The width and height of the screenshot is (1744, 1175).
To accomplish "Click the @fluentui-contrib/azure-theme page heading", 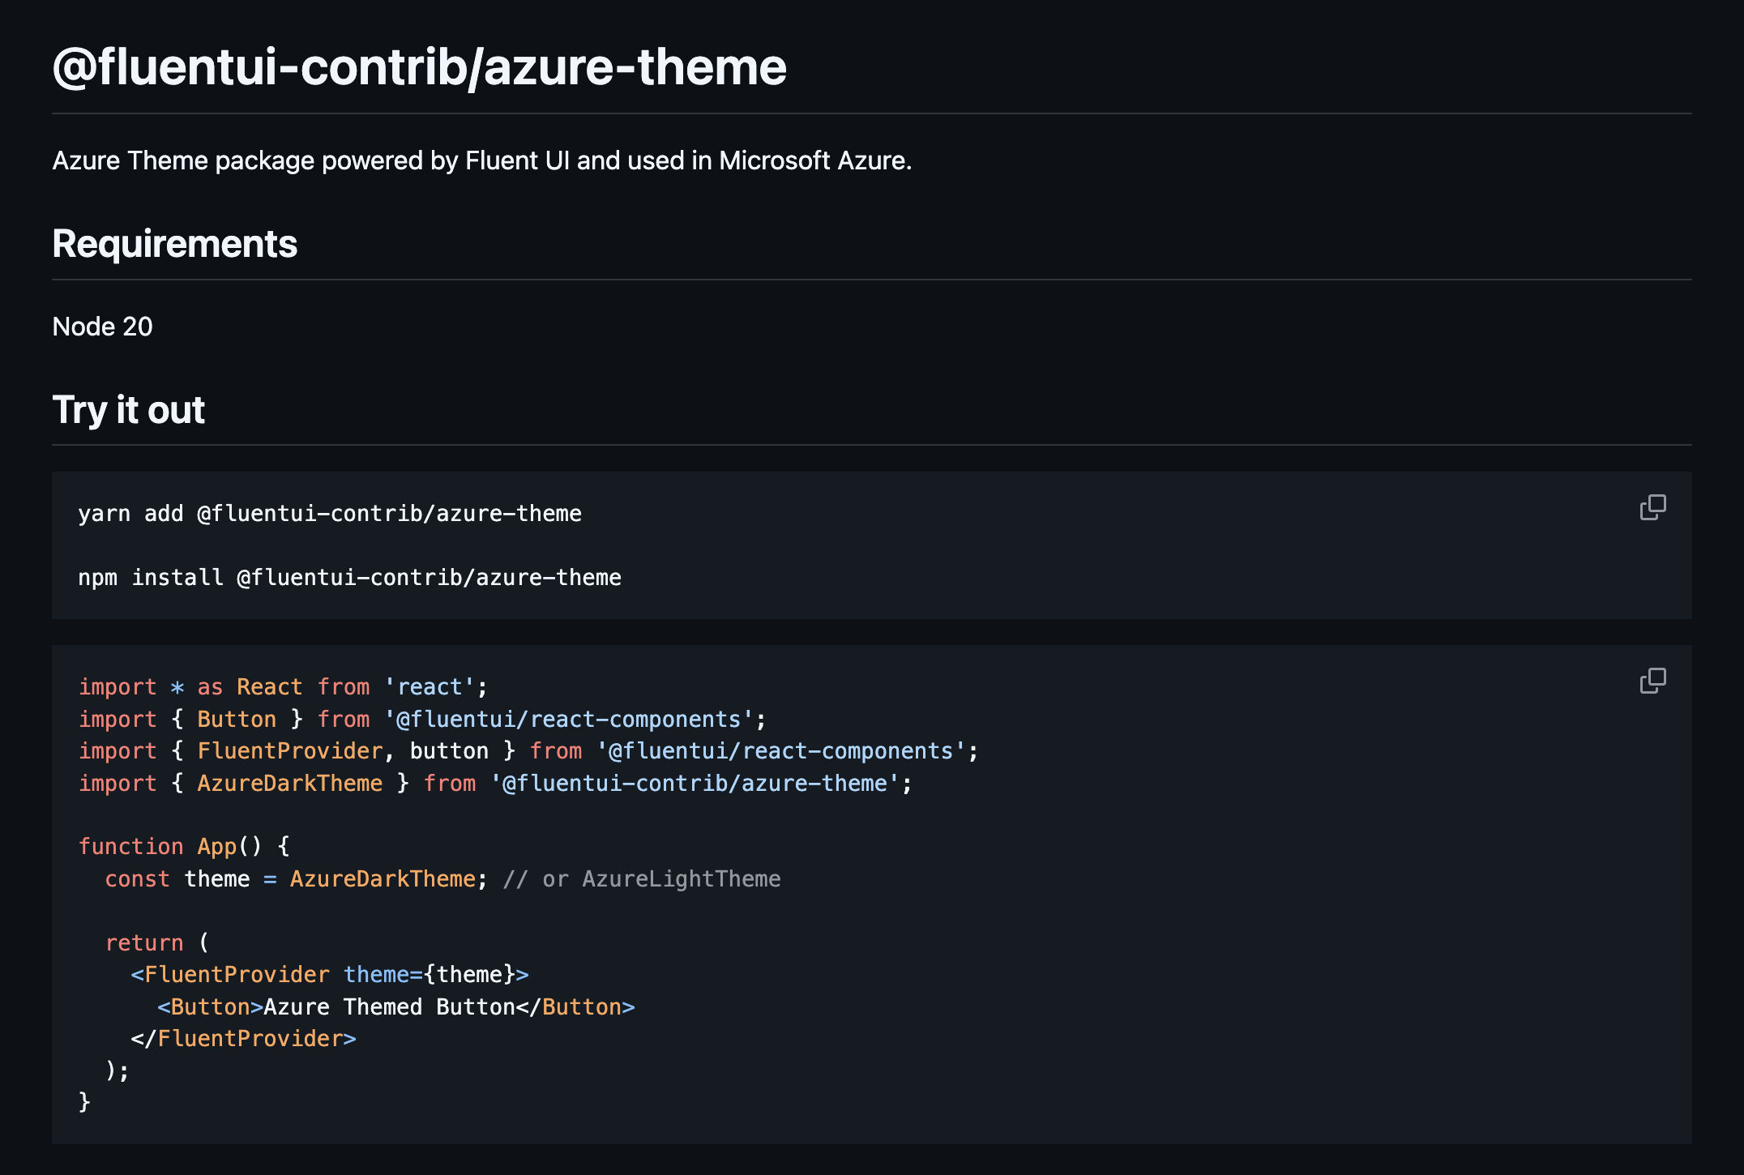I will [419, 66].
